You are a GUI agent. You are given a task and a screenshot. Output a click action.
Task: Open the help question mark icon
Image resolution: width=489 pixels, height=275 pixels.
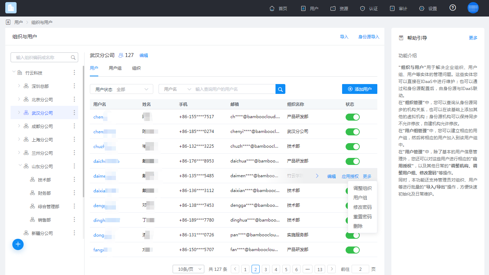(x=453, y=8)
